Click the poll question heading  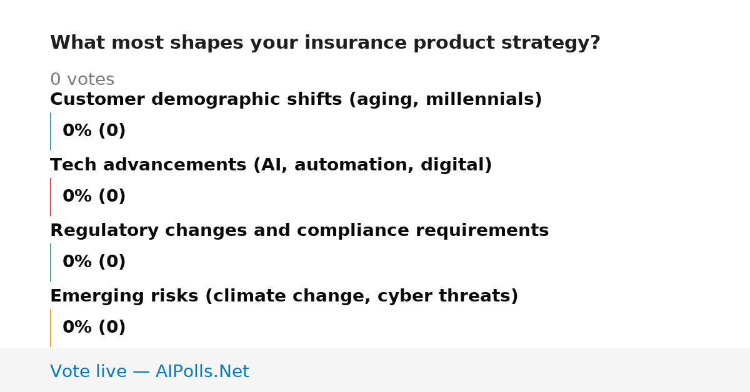tap(325, 43)
